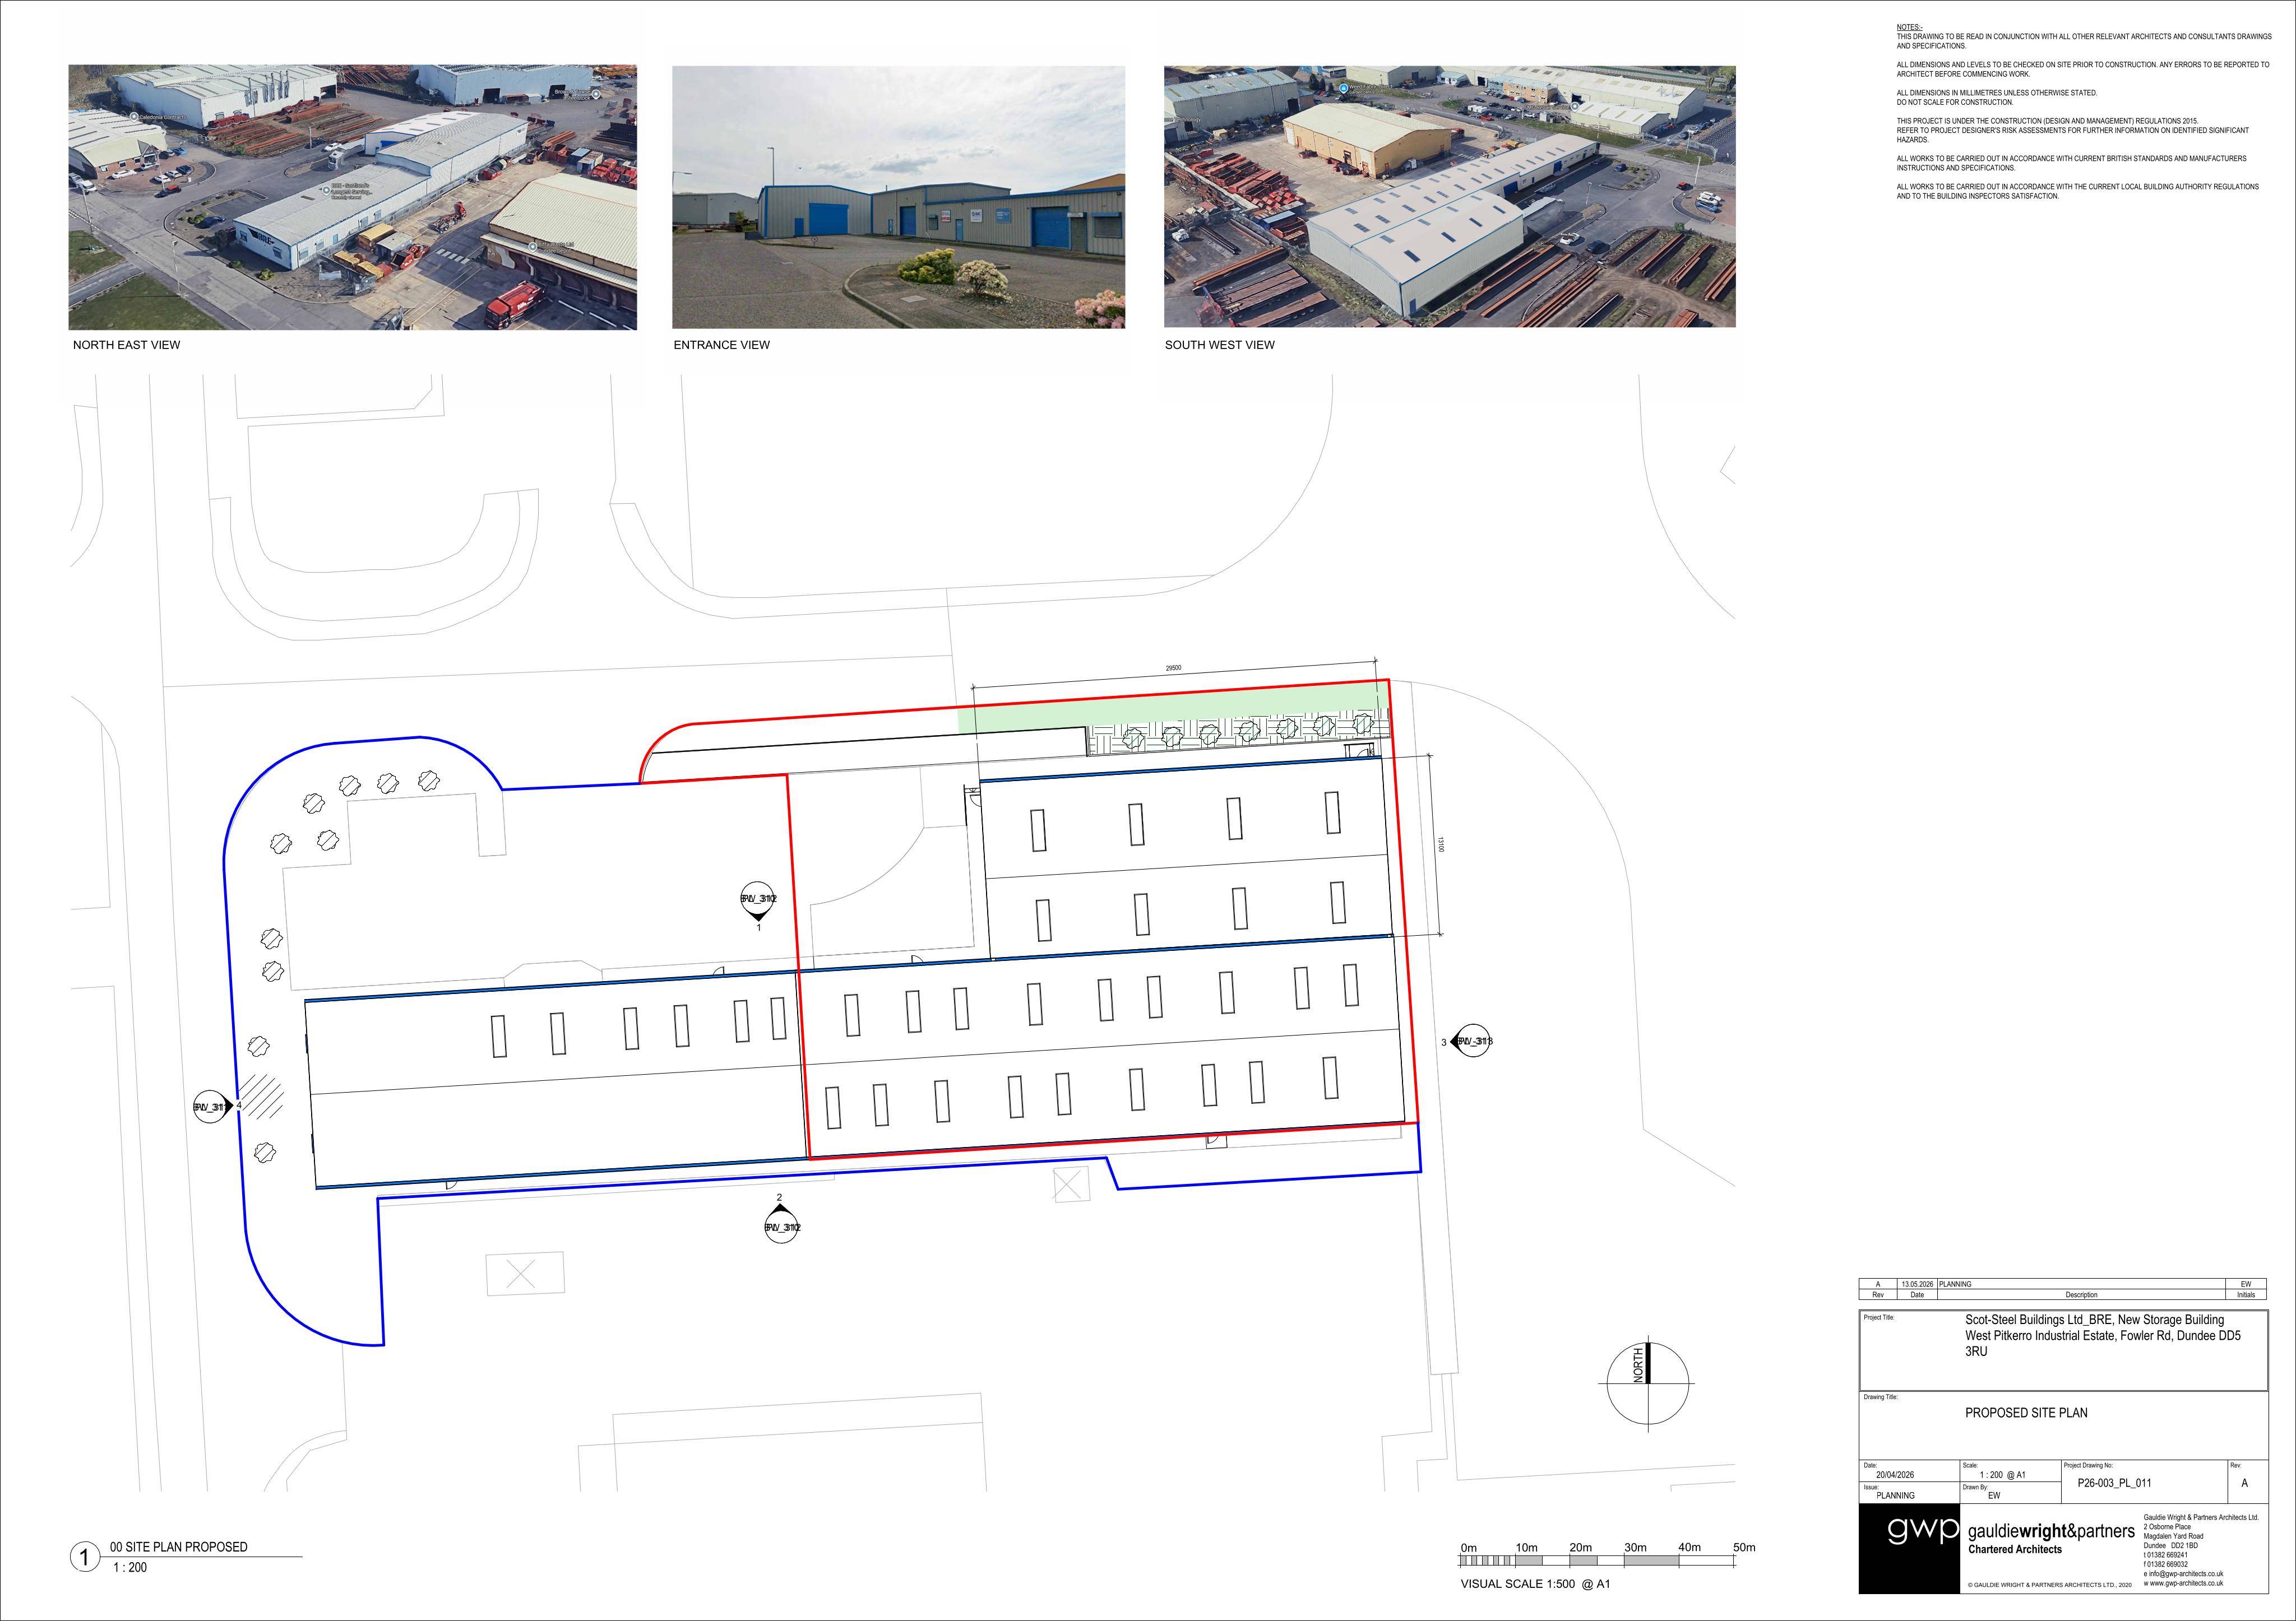Click the "50m" scale bar label

point(1744,1547)
